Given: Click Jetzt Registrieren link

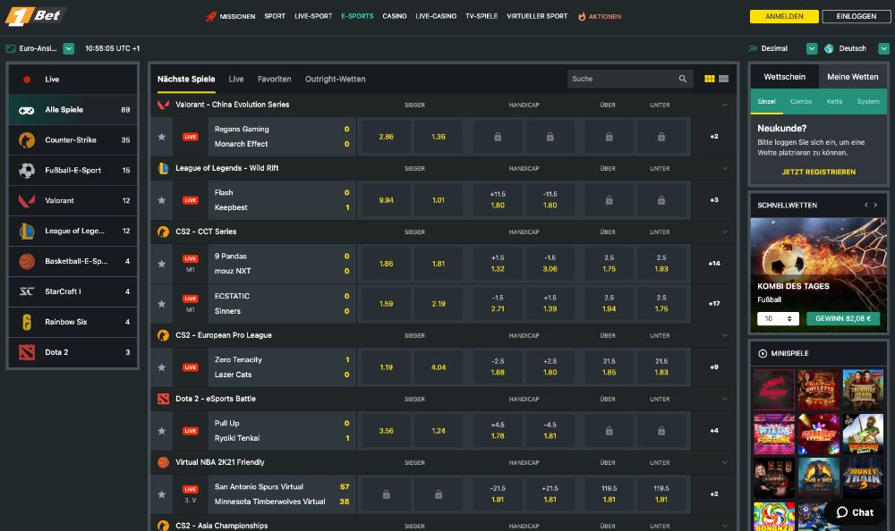Looking at the screenshot, I should [819, 172].
